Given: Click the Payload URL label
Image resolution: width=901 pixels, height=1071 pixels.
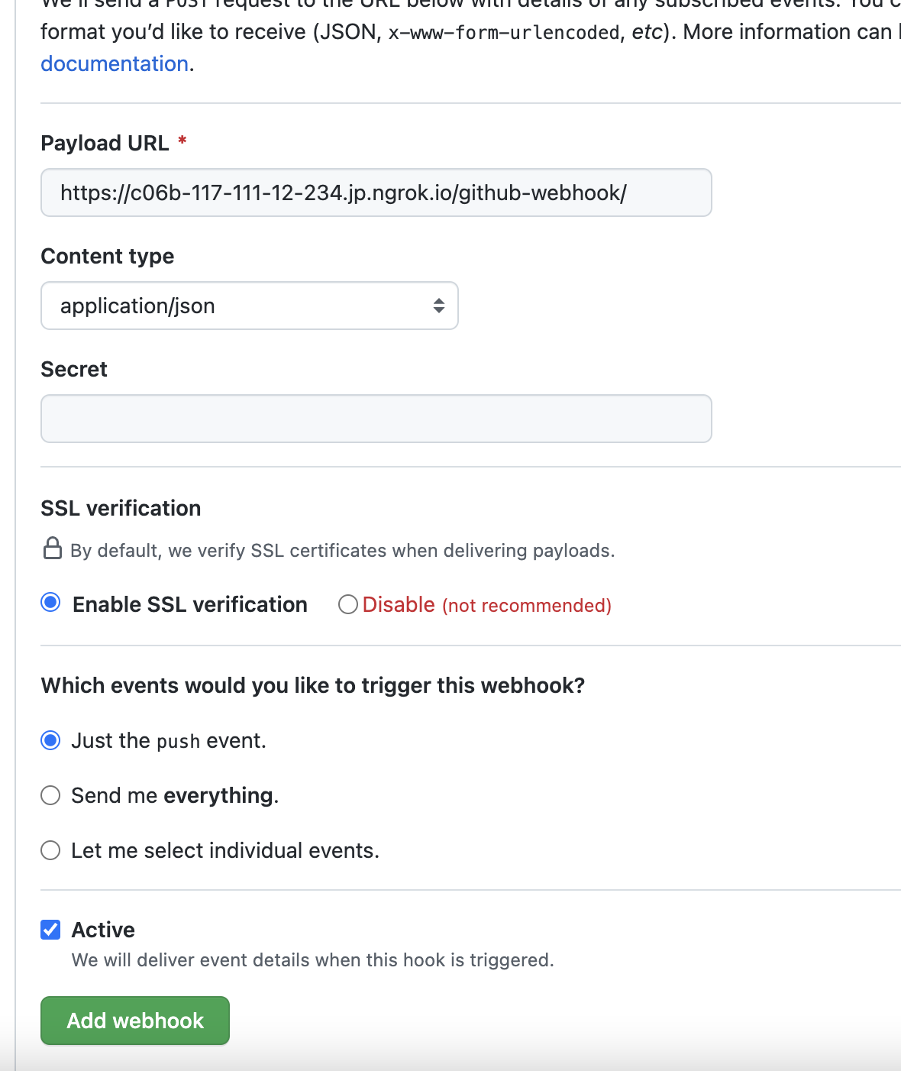Looking at the screenshot, I should pos(105,143).
